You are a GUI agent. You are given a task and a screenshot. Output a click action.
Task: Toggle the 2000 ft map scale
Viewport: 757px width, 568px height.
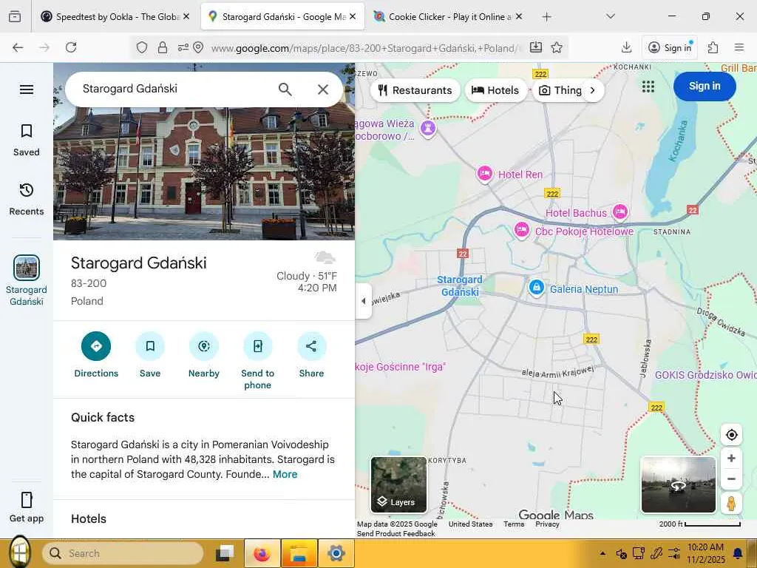coord(700,524)
